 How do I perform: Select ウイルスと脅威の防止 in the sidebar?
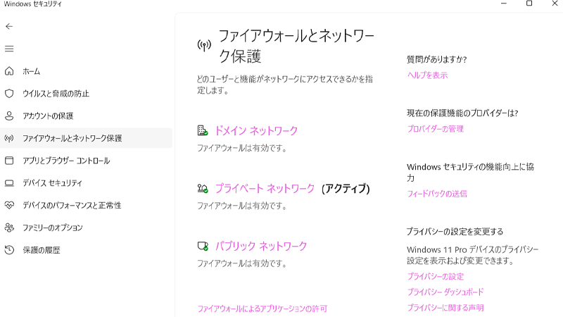(86, 94)
